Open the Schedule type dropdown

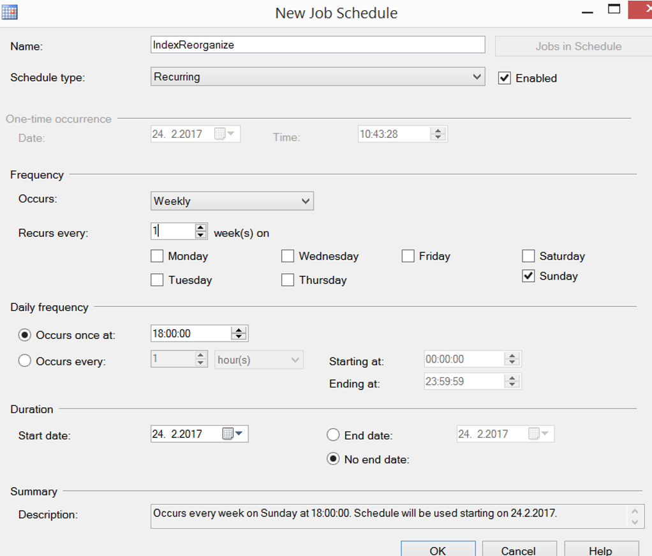point(318,77)
